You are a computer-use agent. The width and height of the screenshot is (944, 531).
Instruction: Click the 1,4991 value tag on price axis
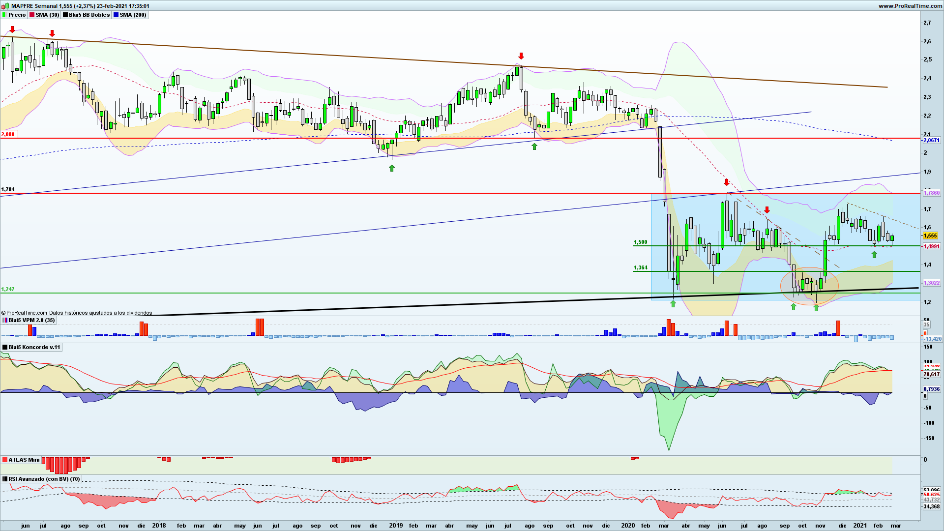click(x=932, y=246)
